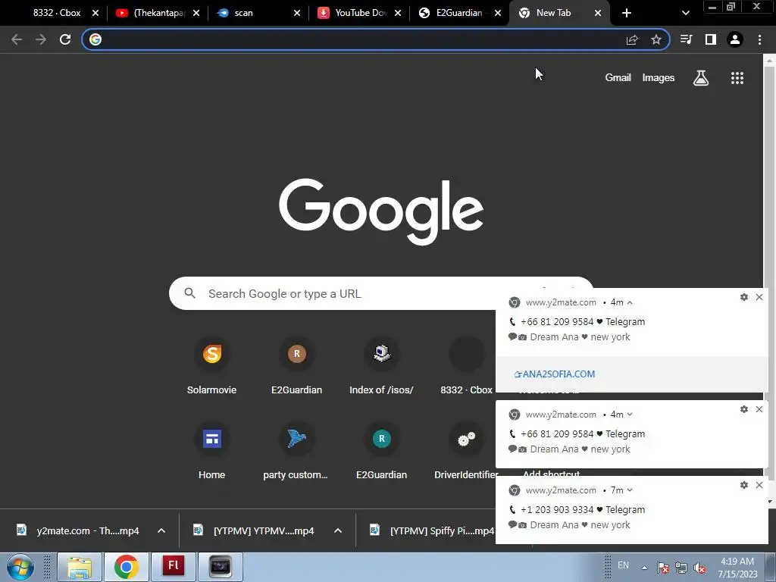Dismiss the first y2mate notification
Viewport: 776px width, 582px height.
[x=759, y=297]
